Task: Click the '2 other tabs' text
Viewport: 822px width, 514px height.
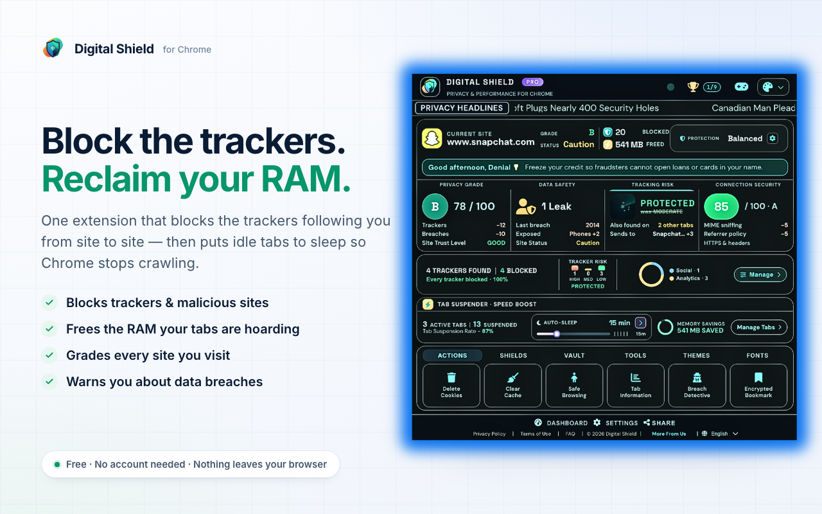Action: [676, 225]
